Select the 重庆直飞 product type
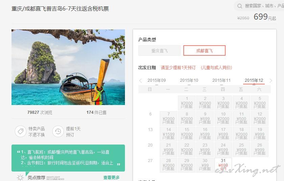 click(x=159, y=51)
